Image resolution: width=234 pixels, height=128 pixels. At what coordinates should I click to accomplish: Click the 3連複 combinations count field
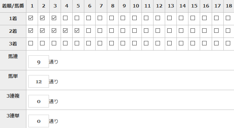(39, 101)
